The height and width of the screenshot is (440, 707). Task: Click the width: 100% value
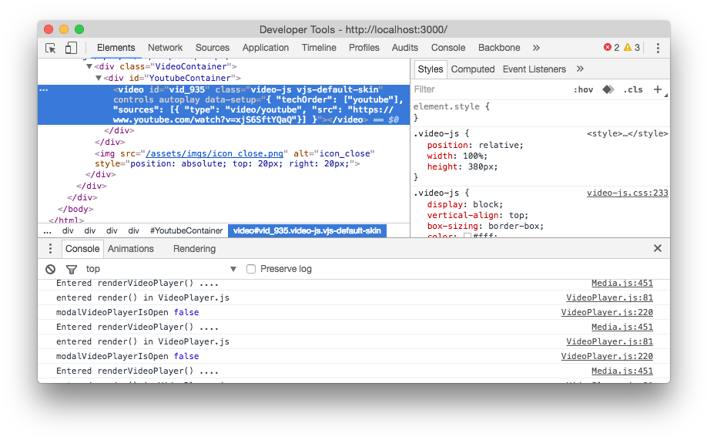pos(474,156)
